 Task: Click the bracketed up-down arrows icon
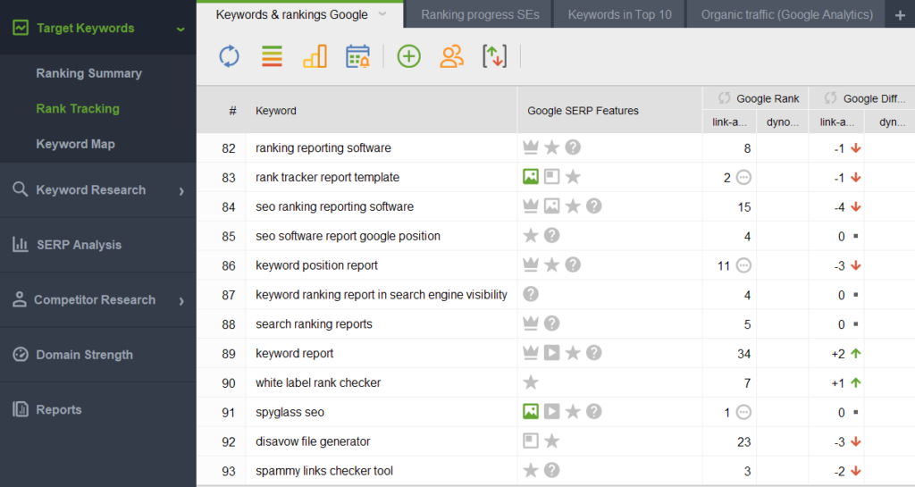coord(494,57)
